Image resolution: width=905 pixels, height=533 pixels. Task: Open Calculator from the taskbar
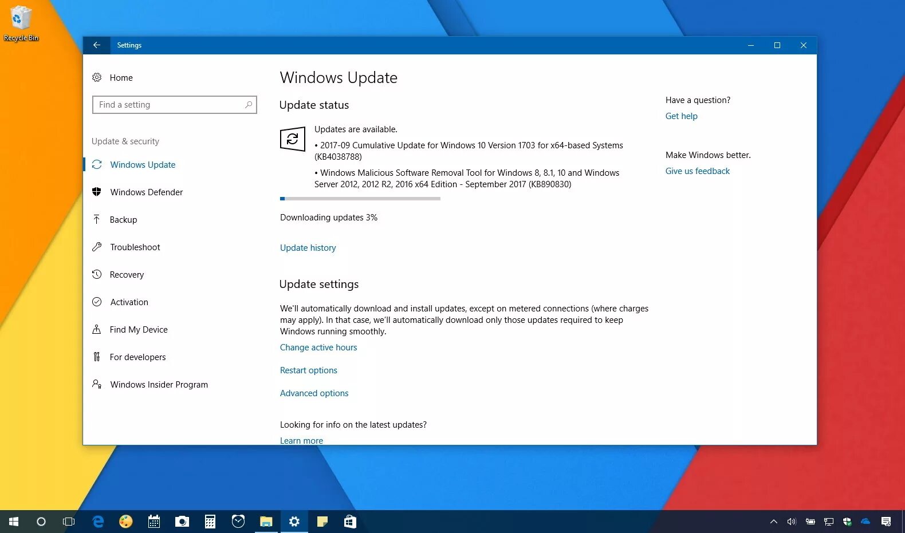210,522
